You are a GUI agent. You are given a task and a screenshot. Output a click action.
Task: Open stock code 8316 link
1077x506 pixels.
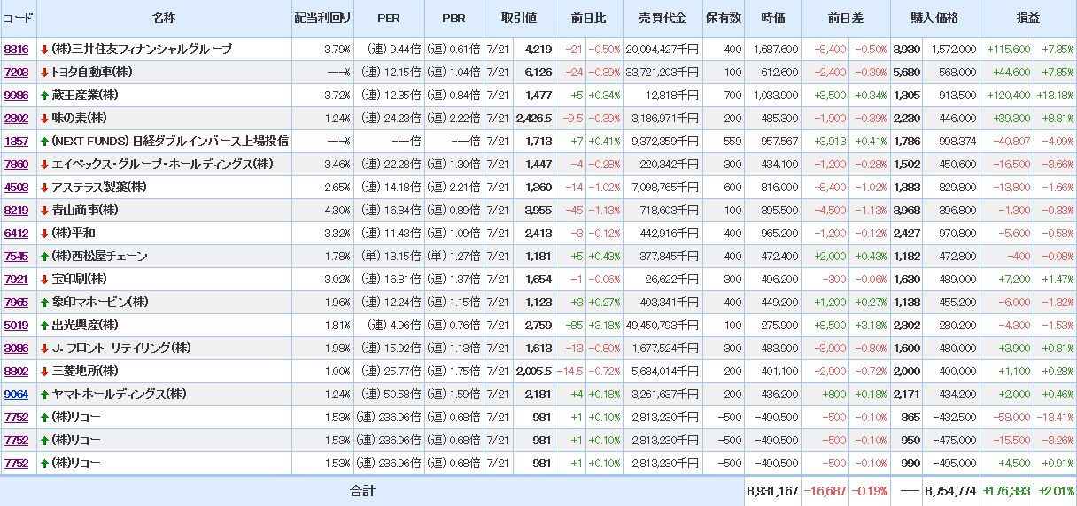[x=16, y=50]
